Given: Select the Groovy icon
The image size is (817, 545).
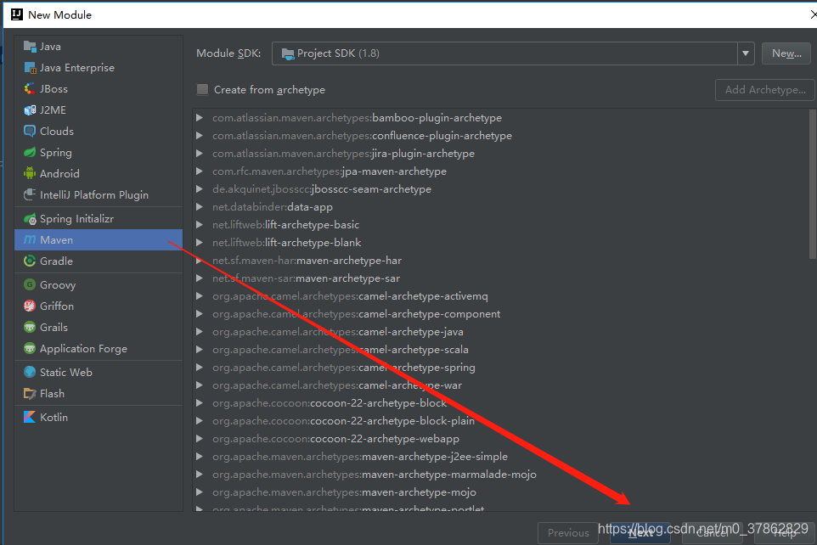Looking at the screenshot, I should click(x=30, y=285).
